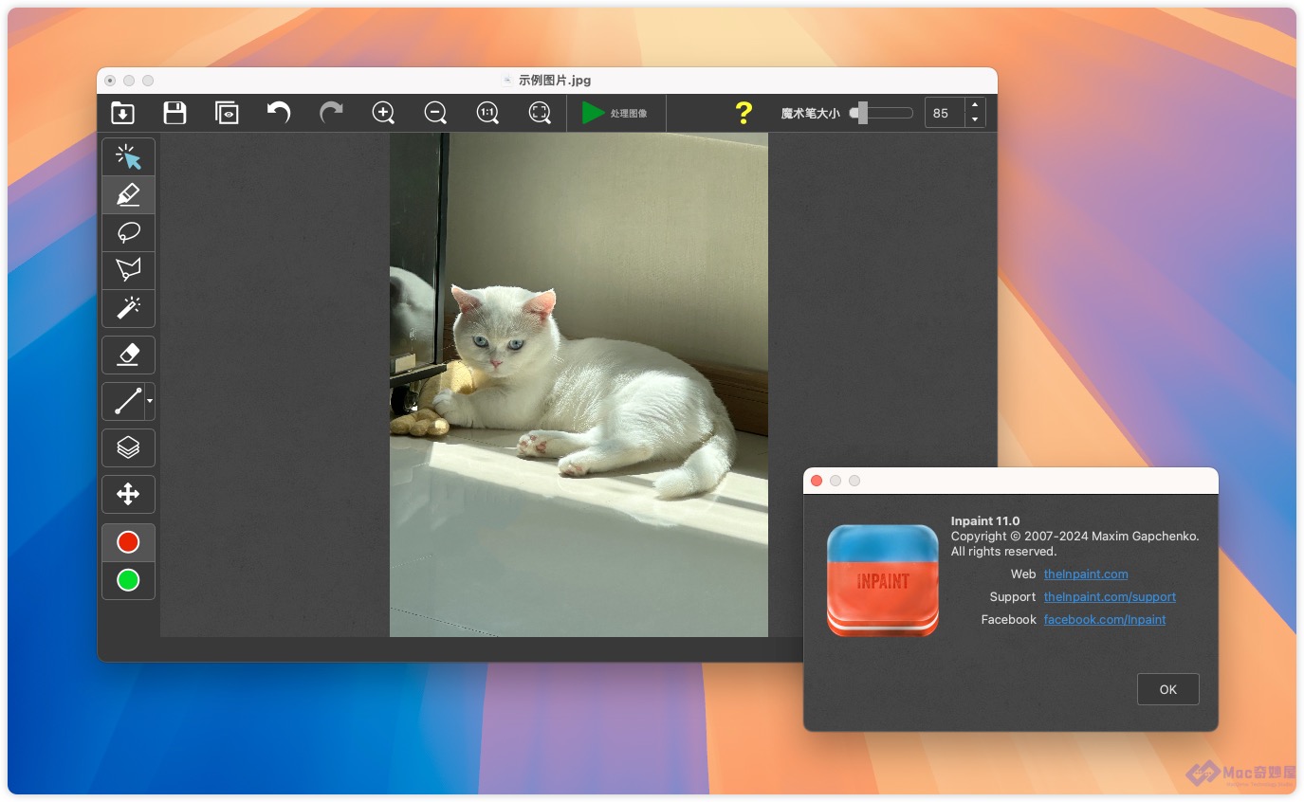
Task: Select the Marker tool
Action: click(x=128, y=194)
